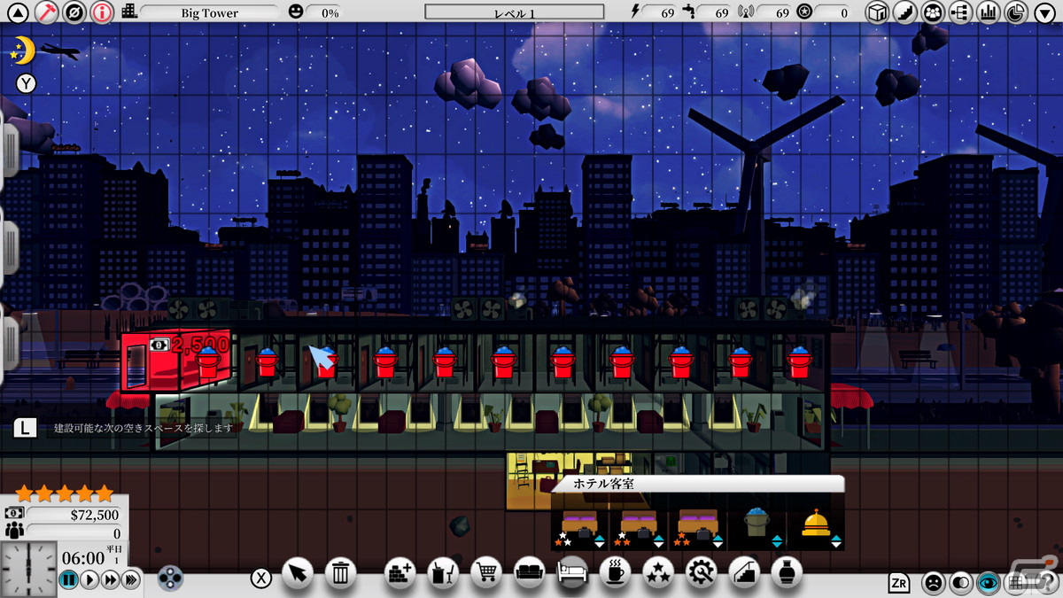Toggle the sad face overlay
1063x598 pixels.
pyautogui.click(x=933, y=582)
